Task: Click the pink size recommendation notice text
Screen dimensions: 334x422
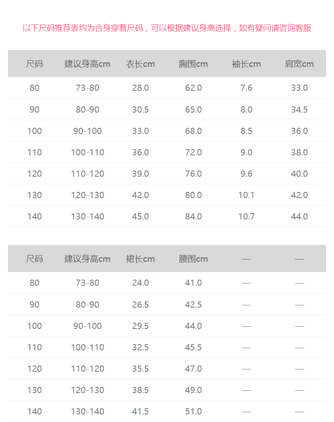Action: point(167,28)
